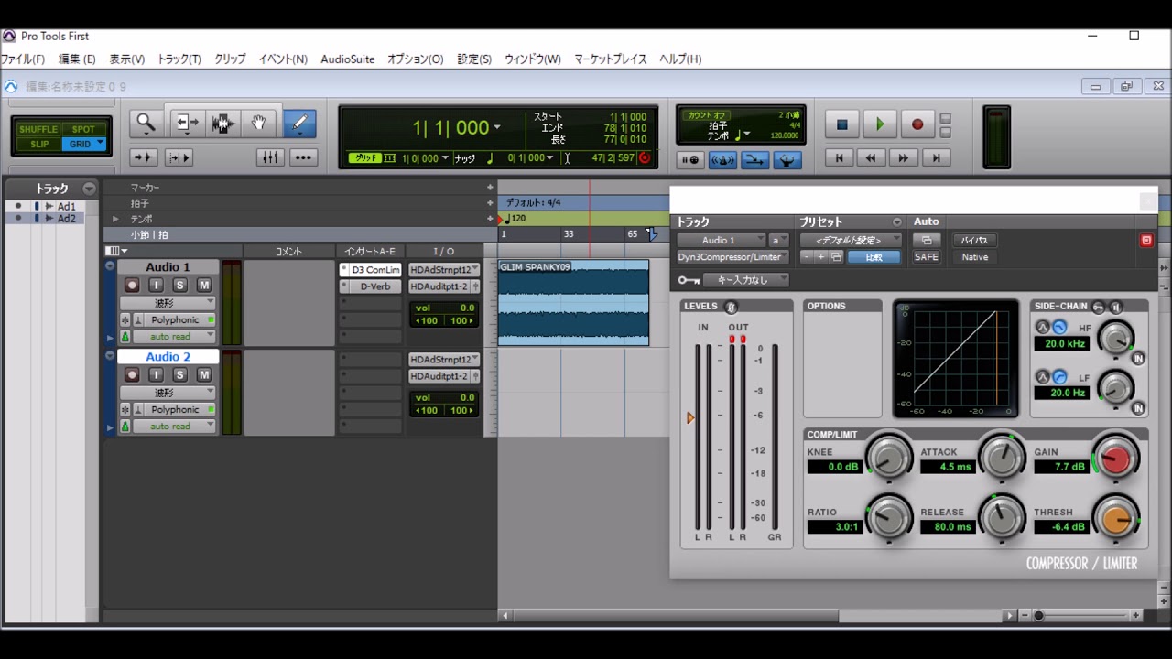The image size is (1172, 659).
Task: Start playback with the green play button
Action: pos(880,124)
